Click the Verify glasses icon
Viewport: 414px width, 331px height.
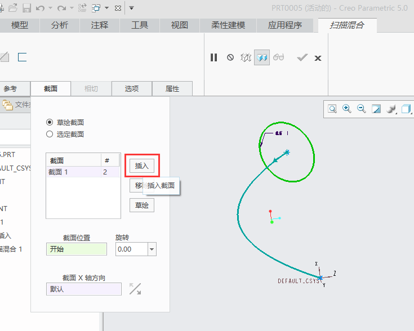coord(279,57)
